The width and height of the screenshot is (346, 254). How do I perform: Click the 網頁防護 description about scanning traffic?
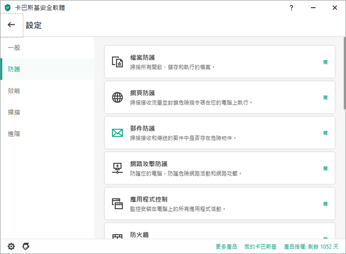coord(191,102)
